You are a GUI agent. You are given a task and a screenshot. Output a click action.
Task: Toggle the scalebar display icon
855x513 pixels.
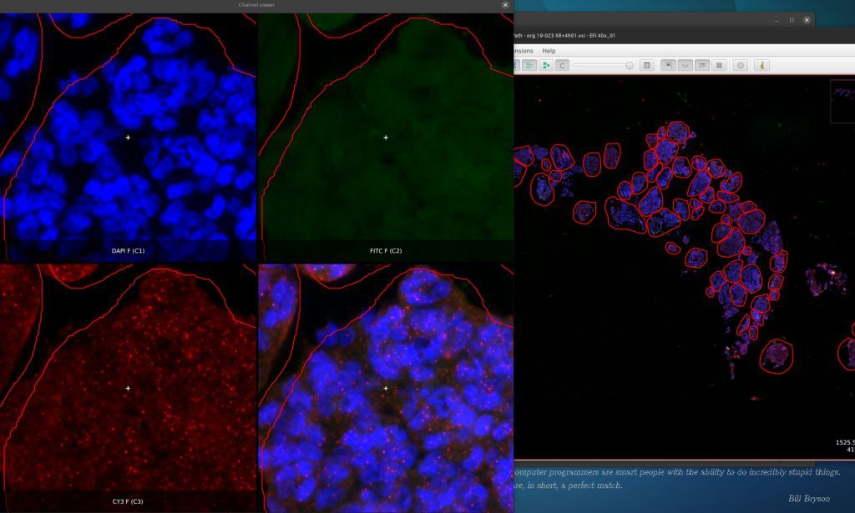pos(701,65)
